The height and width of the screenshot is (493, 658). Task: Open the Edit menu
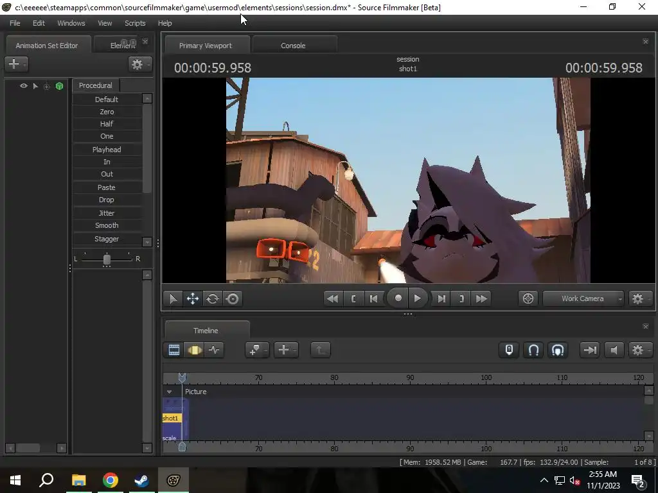click(x=39, y=23)
